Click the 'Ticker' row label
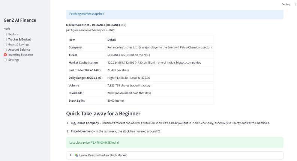The width and height of the screenshot is (297, 161). (x=73, y=55)
